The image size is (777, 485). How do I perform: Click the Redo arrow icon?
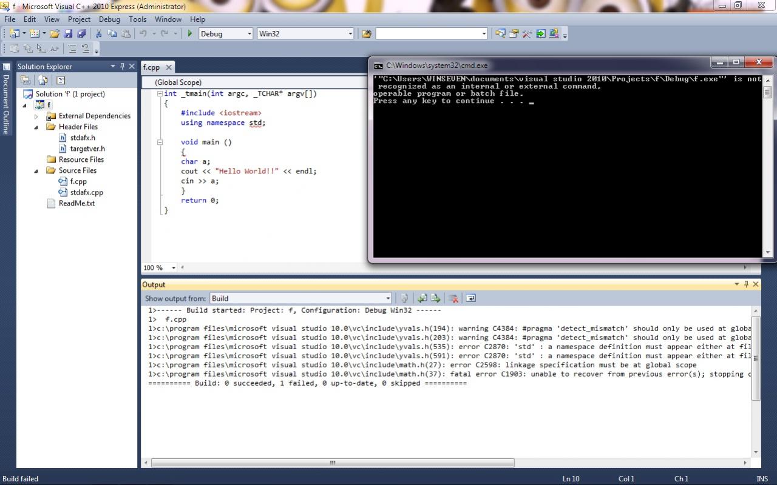(164, 34)
